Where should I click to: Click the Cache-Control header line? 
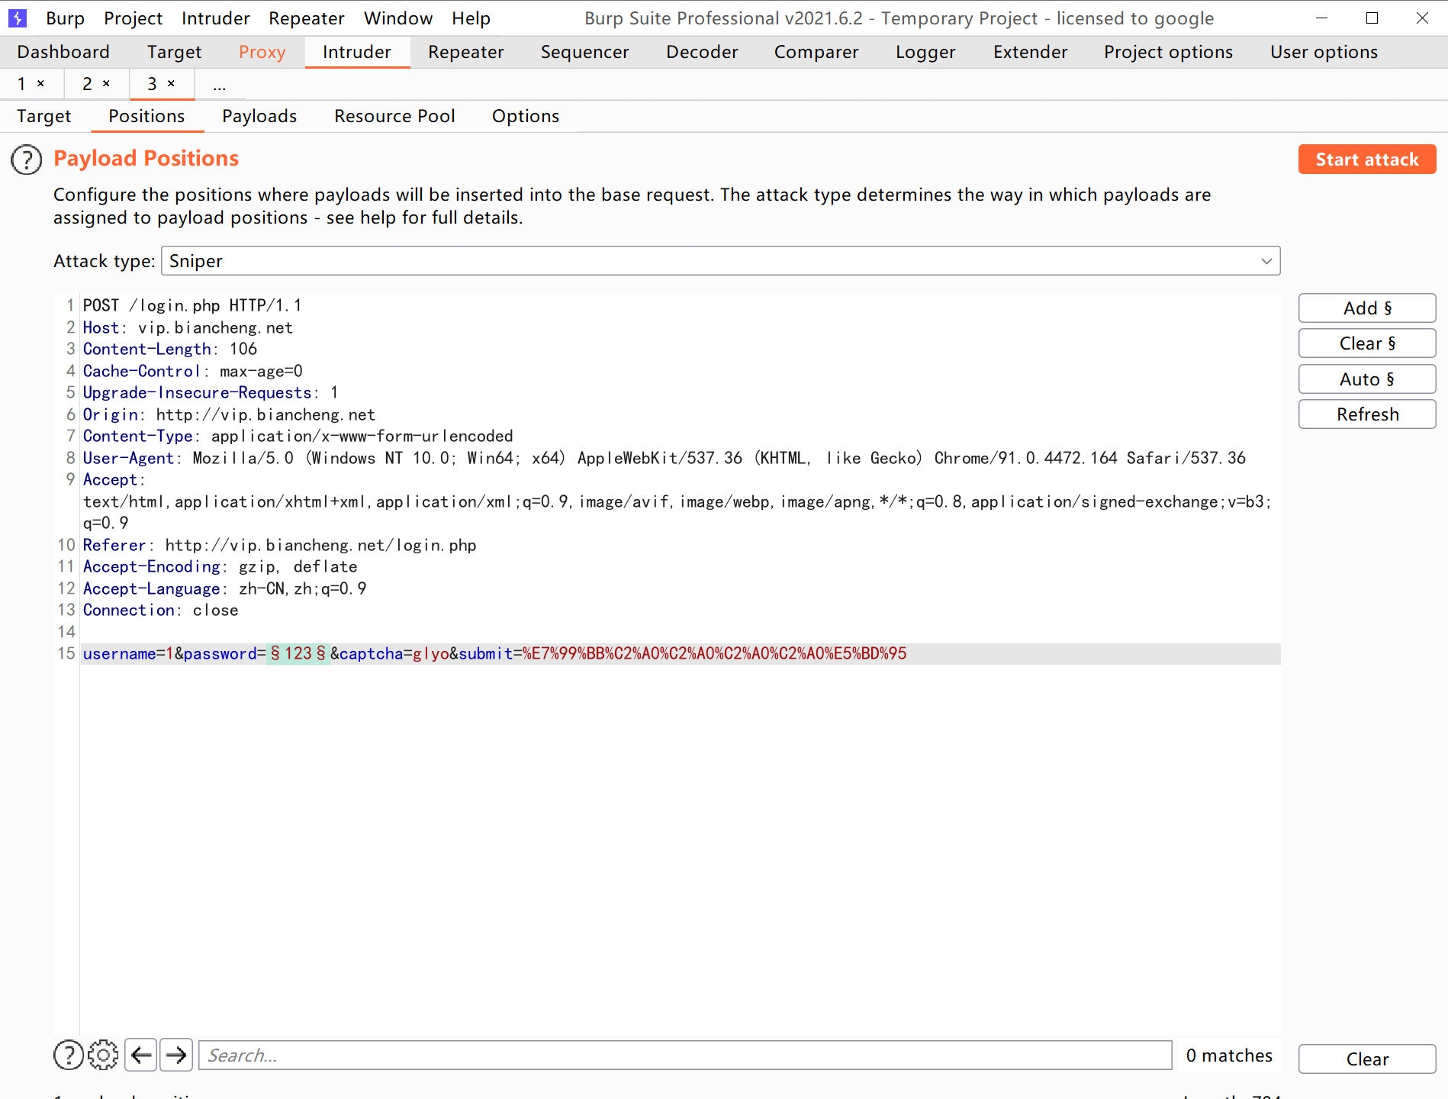193,371
